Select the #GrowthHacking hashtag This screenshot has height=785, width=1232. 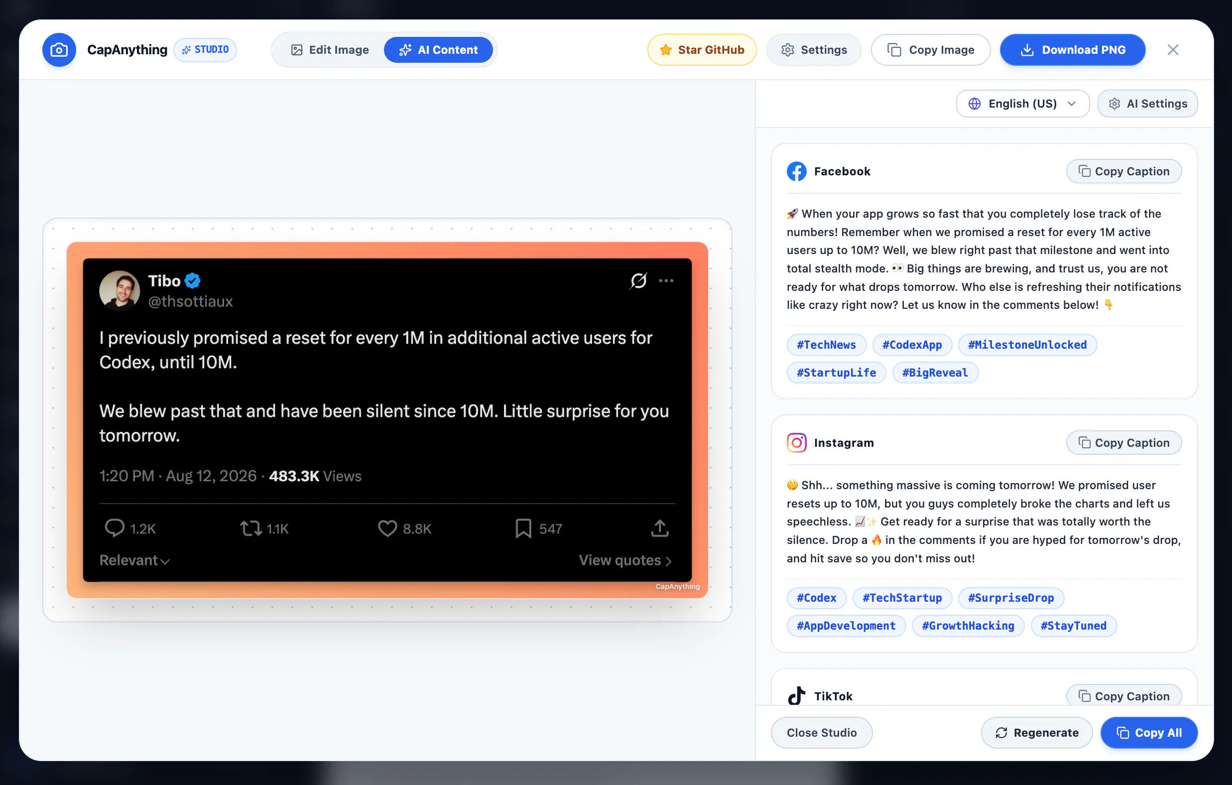coord(968,625)
